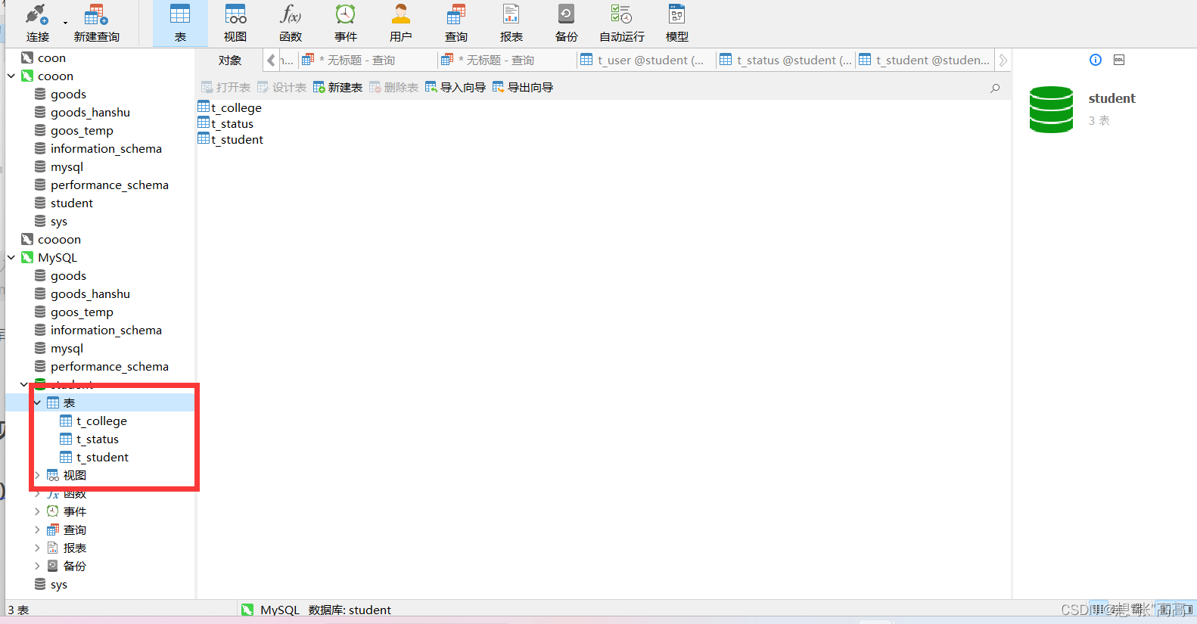Open the 视图 views toolbar icon
The image size is (1197, 624).
pos(235,23)
